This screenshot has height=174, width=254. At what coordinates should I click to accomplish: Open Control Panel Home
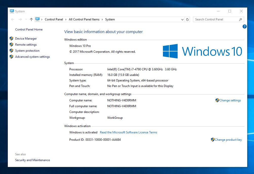pos(29,30)
